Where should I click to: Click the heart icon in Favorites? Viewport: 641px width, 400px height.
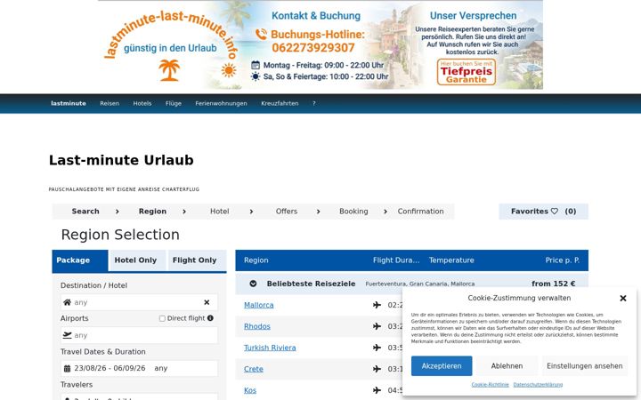(x=555, y=212)
